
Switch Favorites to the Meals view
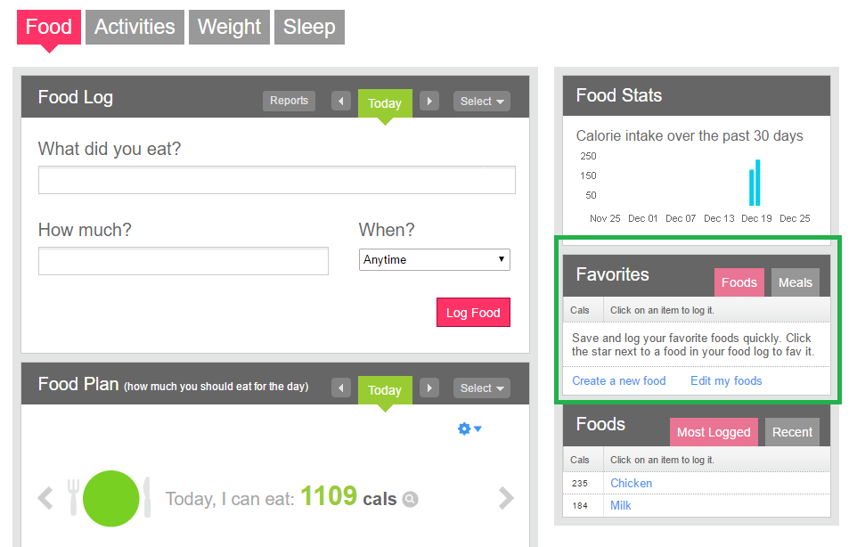coord(795,282)
